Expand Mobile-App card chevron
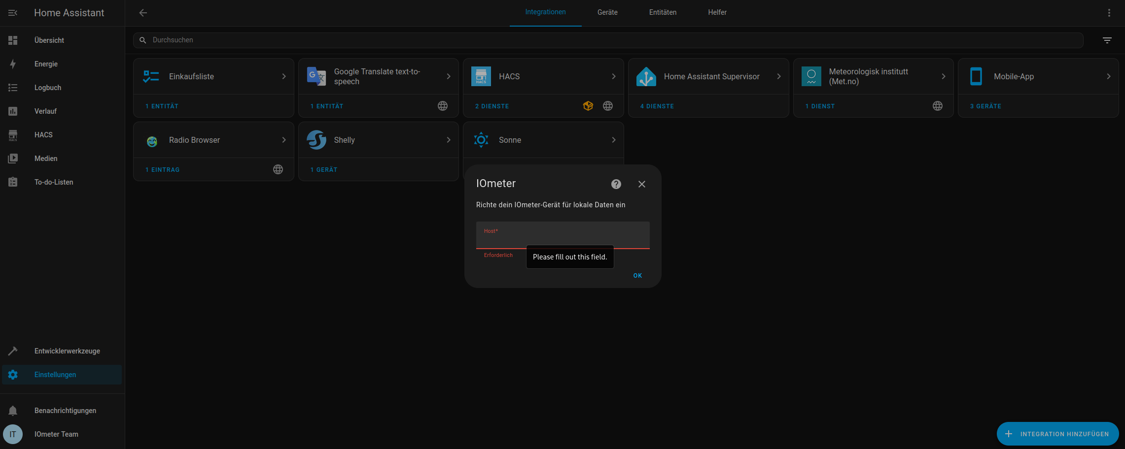 point(1109,76)
